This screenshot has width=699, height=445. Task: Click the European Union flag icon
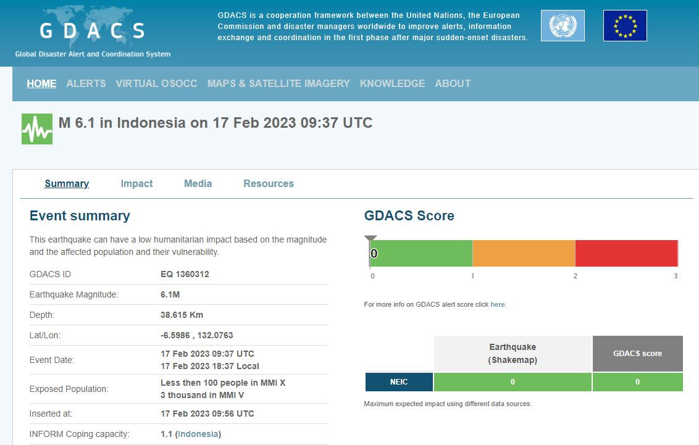(x=625, y=26)
